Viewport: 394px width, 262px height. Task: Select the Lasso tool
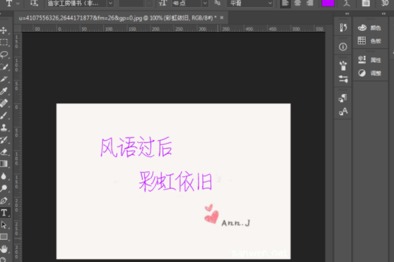click(x=4, y=54)
